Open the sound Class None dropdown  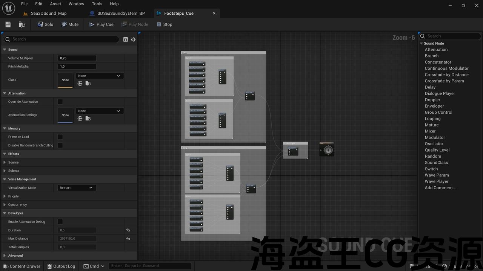100,76
